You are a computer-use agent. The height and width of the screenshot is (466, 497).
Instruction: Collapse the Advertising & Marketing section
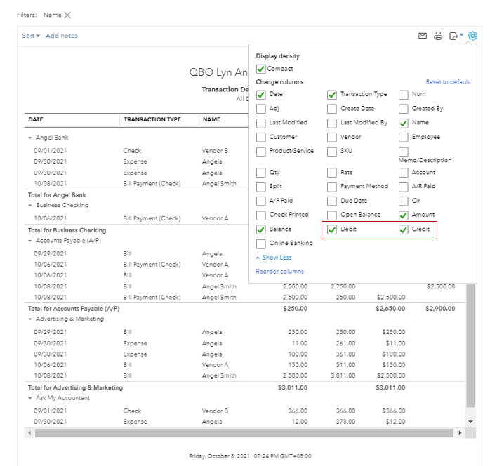30,319
